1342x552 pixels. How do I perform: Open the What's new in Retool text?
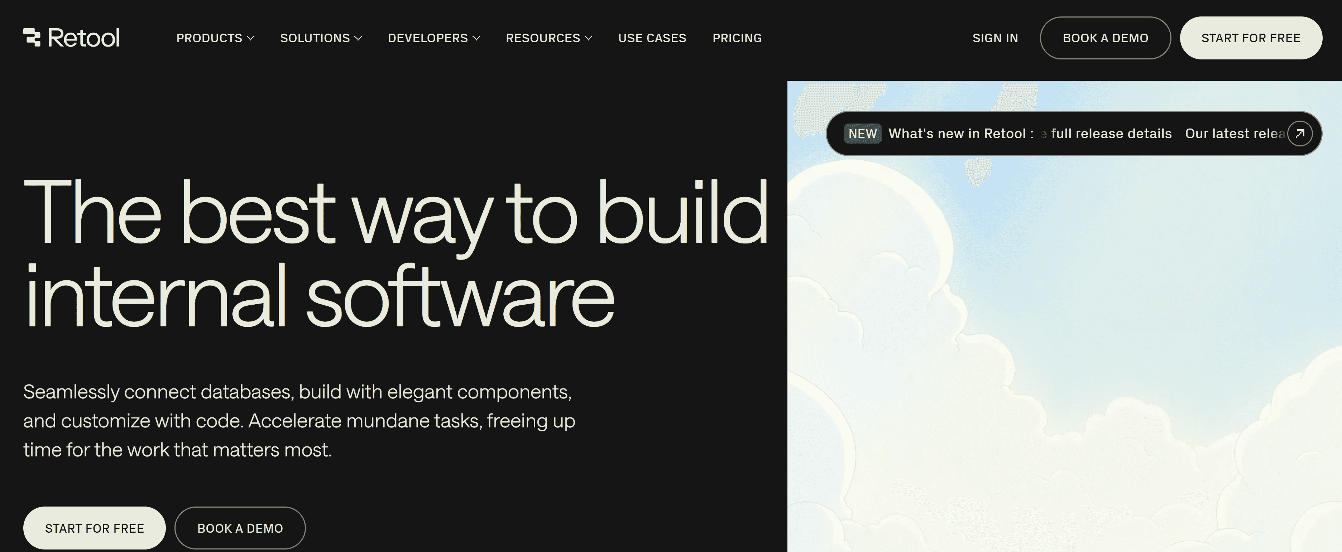960,134
